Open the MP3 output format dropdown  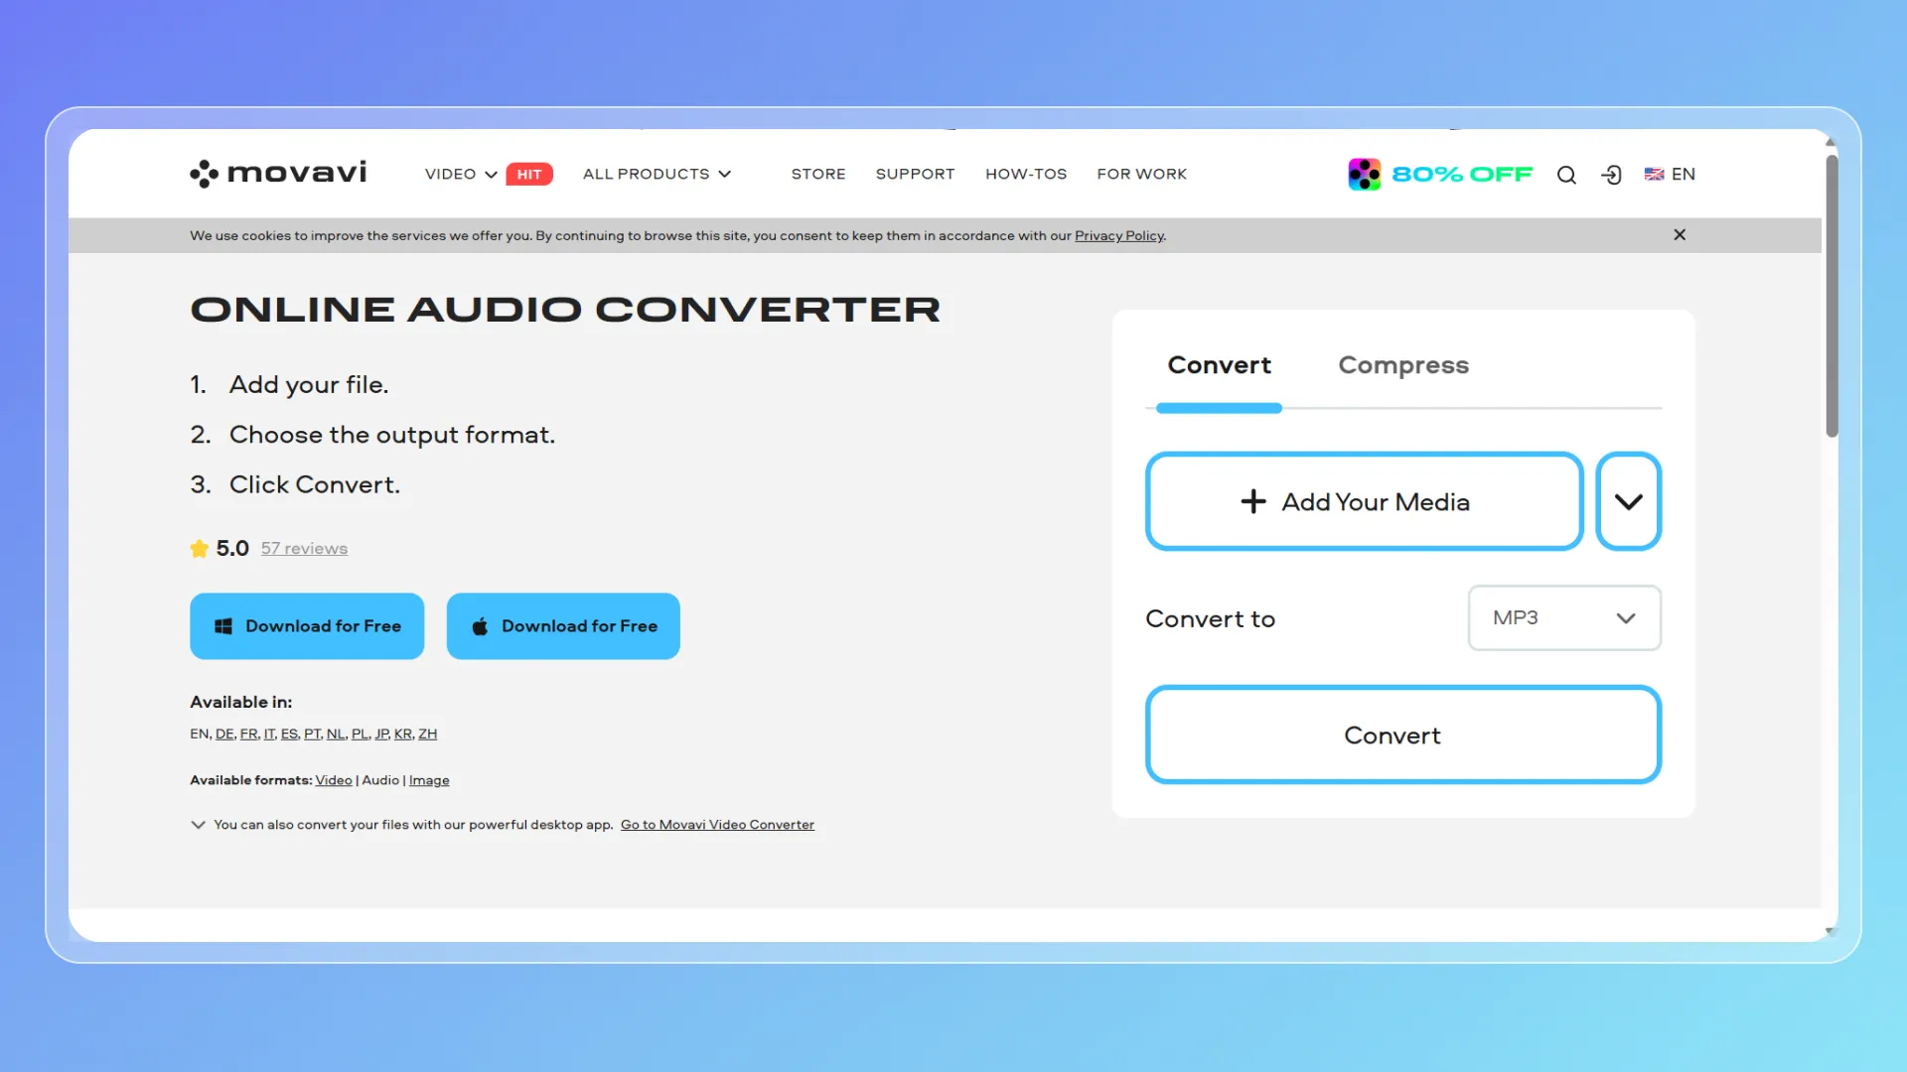coord(1564,617)
